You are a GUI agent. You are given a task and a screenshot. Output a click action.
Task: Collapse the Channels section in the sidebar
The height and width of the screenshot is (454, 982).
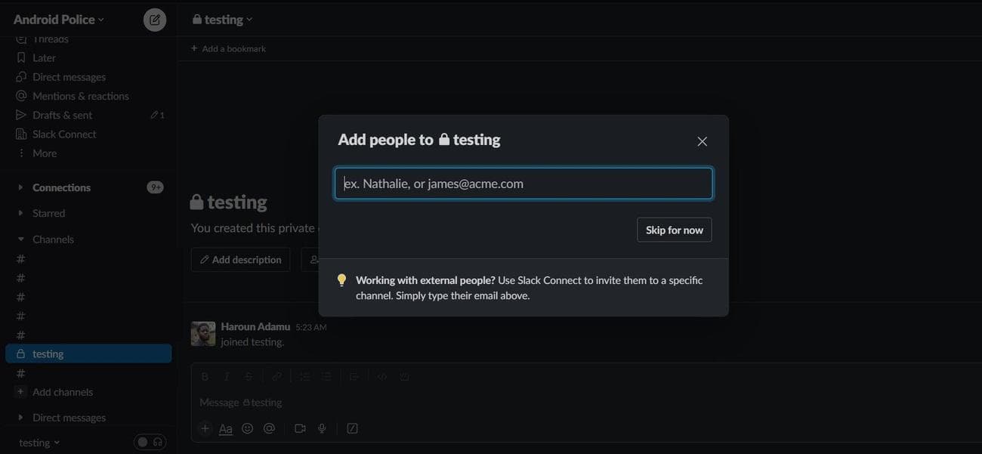[x=19, y=239]
